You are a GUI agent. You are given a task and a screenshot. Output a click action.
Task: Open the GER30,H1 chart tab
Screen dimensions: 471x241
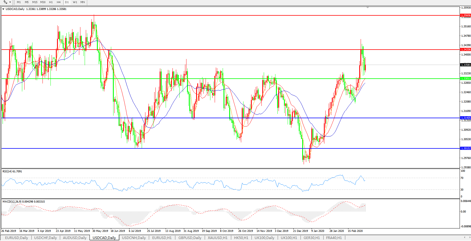pyautogui.click(x=312, y=238)
